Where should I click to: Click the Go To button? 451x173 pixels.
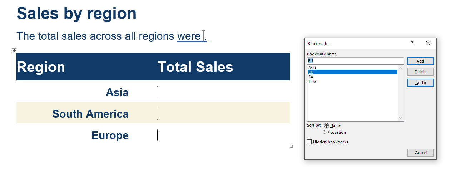(x=420, y=83)
